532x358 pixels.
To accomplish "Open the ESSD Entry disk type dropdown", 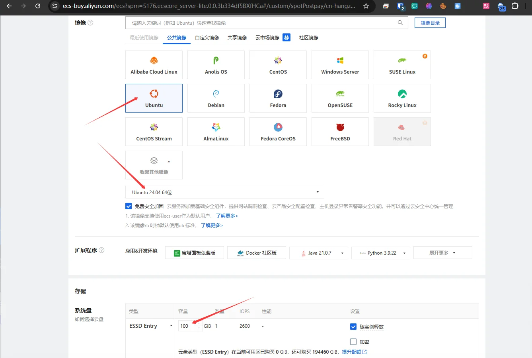I will click(151, 326).
